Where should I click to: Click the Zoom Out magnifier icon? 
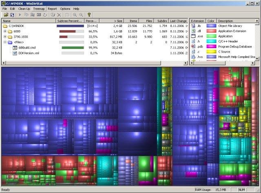point(81,15)
